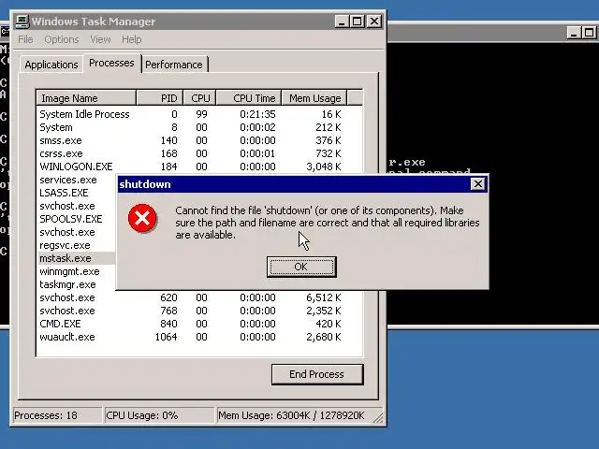The width and height of the screenshot is (599, 449).
Task: Sort by the CPU column header
Action: point(199,98)
